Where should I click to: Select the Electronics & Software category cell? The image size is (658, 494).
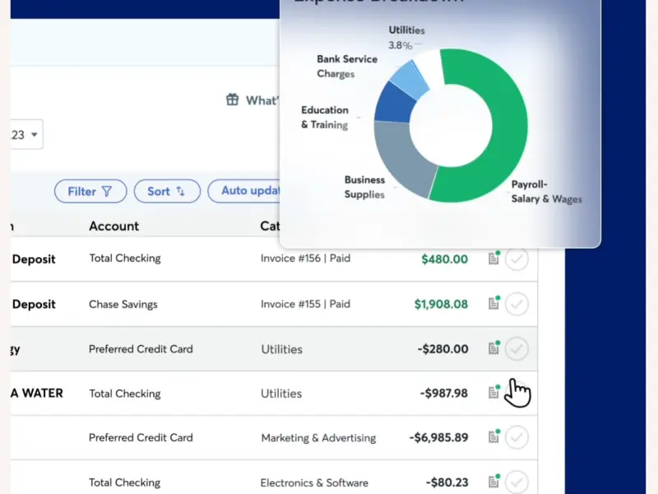tap(314, 482)
